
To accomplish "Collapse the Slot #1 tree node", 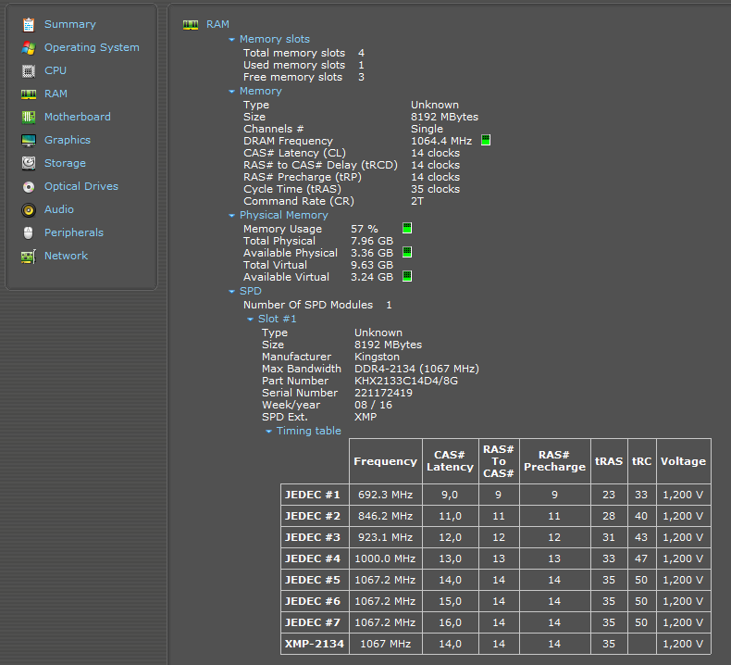I will click(x=250, y=320).
